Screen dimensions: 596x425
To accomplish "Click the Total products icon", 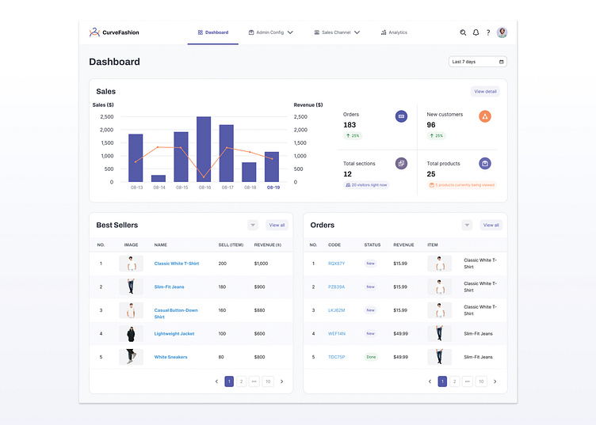I will (x=485, y=164).
